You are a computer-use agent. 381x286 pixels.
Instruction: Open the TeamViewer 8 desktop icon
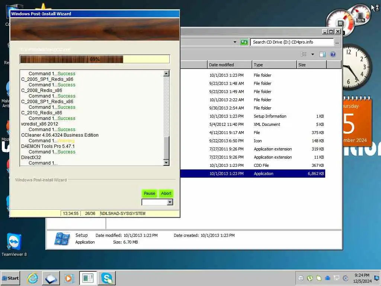pyautogui.click(x=14, y=244)
